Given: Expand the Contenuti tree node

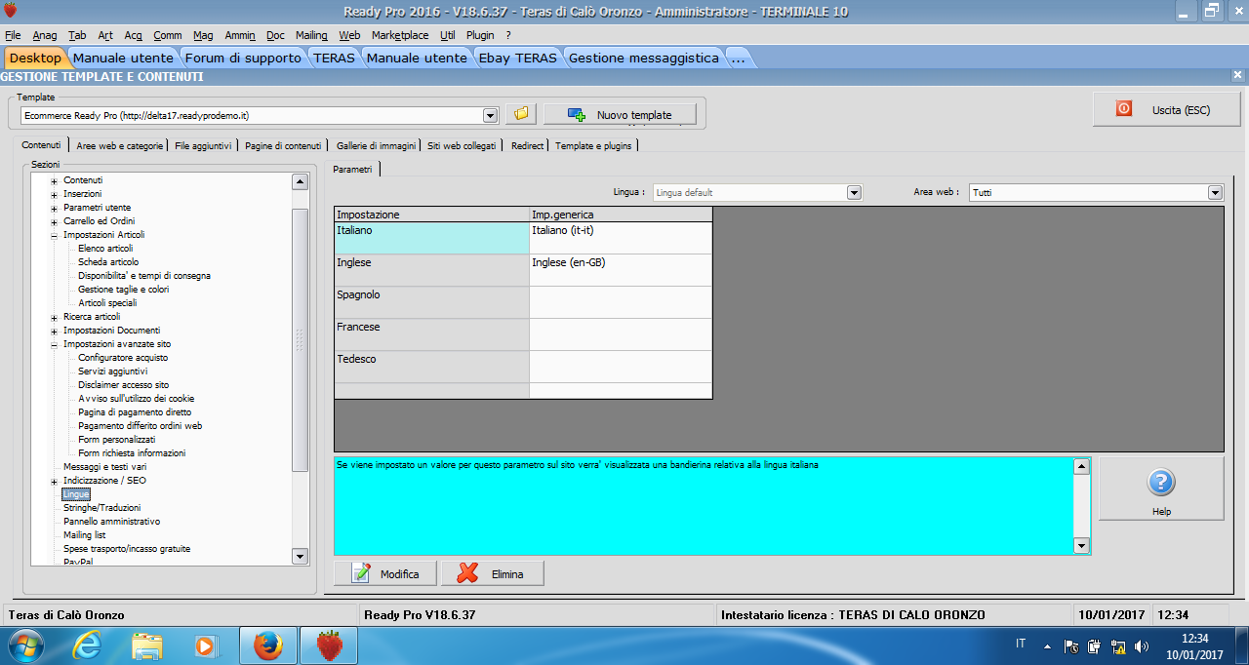Looking at the screenshot, I should 55,180.
